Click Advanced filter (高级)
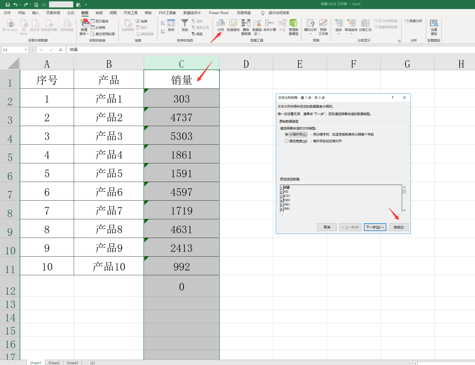The image size is (475, 365). (197, 34)
